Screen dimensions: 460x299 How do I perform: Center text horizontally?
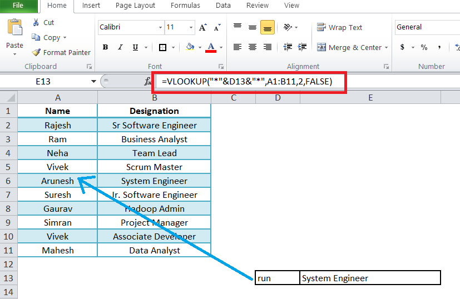253,47
